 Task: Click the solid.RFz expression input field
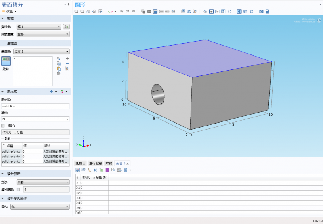click(x=35, y=106)
